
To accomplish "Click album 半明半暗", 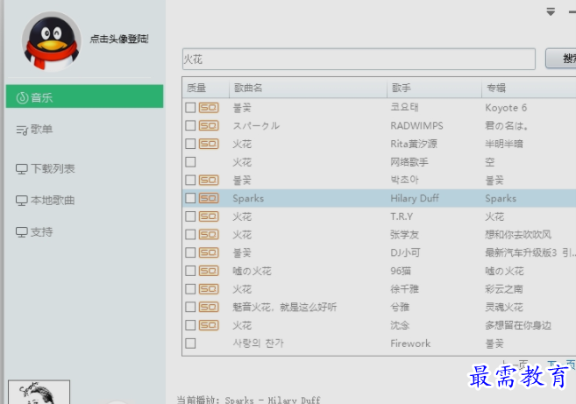I will point(504,144).
